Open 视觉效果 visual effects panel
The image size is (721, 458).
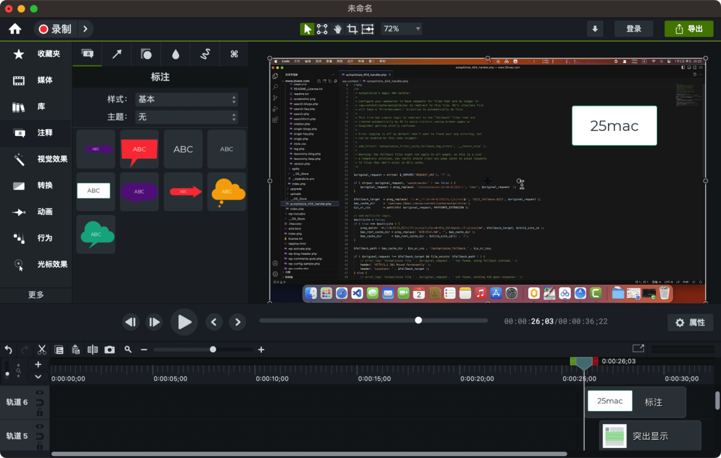pos(36,159)
